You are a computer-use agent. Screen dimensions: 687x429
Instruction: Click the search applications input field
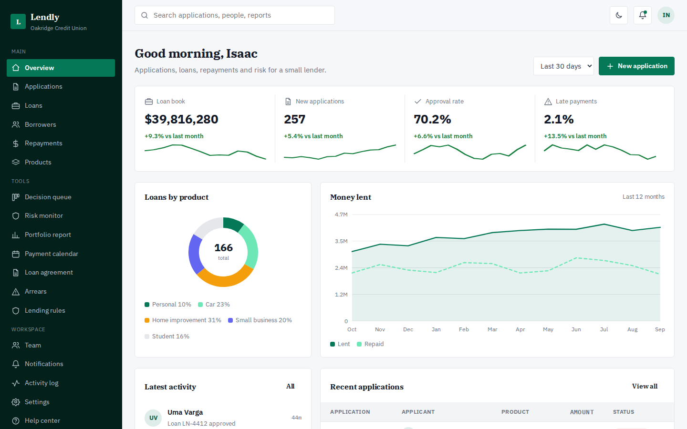click(x=235, y=15)
